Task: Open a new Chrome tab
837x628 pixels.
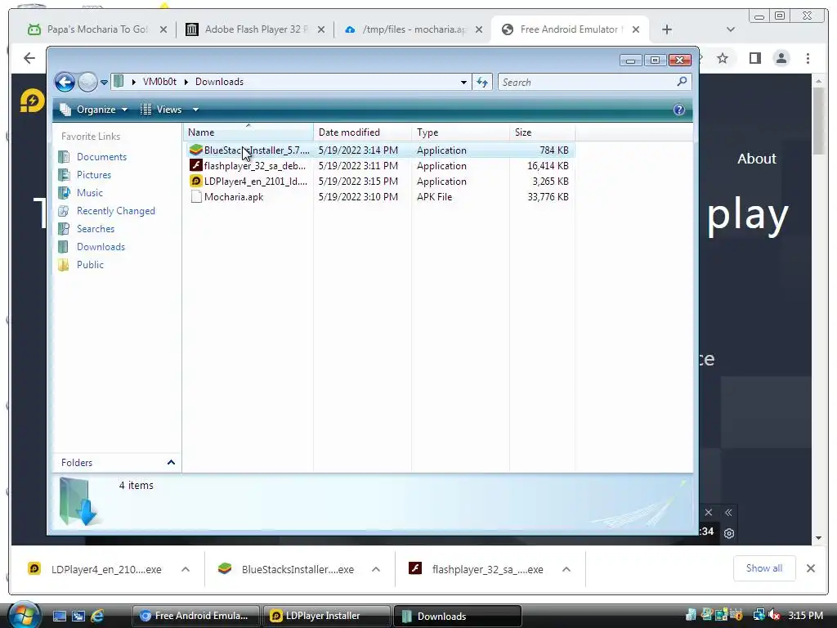Action: (x=667, y=30)
